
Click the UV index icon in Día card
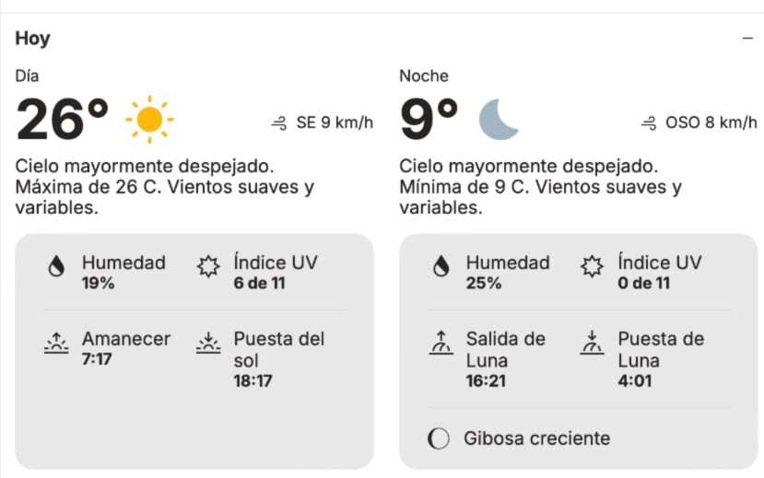pos(208,266)
